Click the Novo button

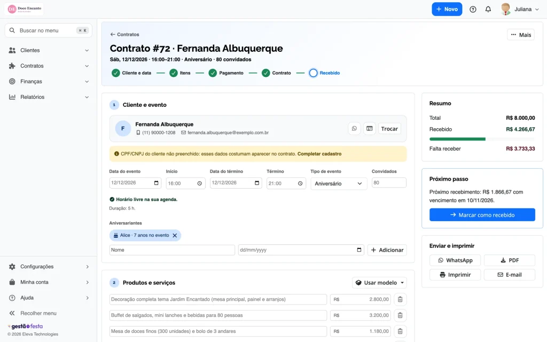tap(447, 9)
